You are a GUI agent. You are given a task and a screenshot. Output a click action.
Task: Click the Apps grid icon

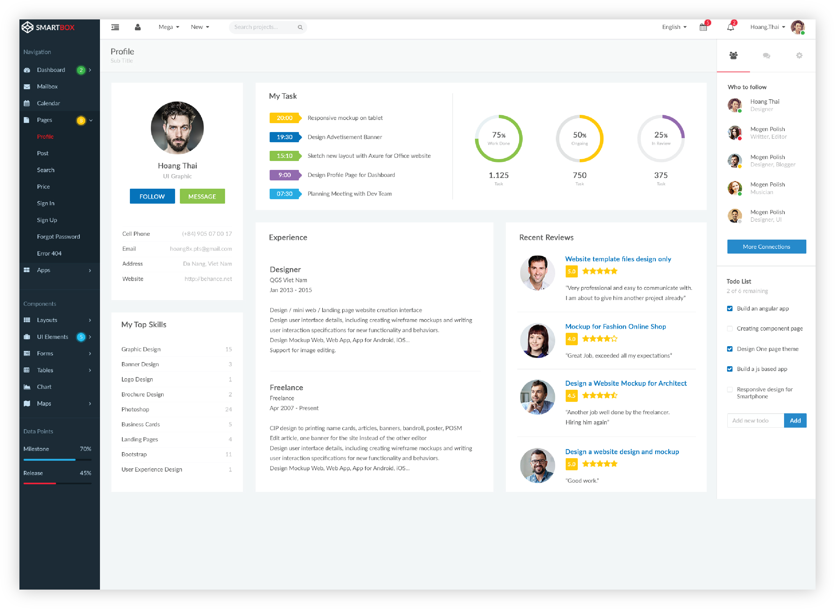(x=26, y=270)
